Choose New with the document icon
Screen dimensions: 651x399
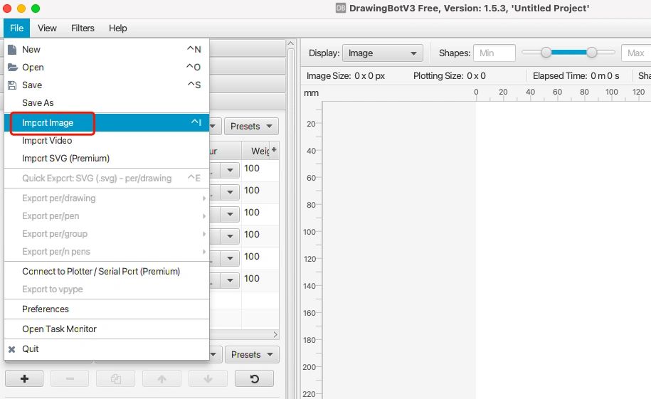click(31, 50)
